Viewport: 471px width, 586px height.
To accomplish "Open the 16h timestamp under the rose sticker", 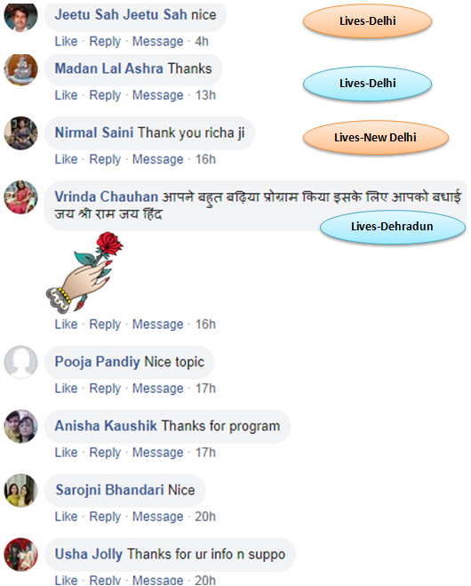I will pyautogui.click(x=205, y=325).
